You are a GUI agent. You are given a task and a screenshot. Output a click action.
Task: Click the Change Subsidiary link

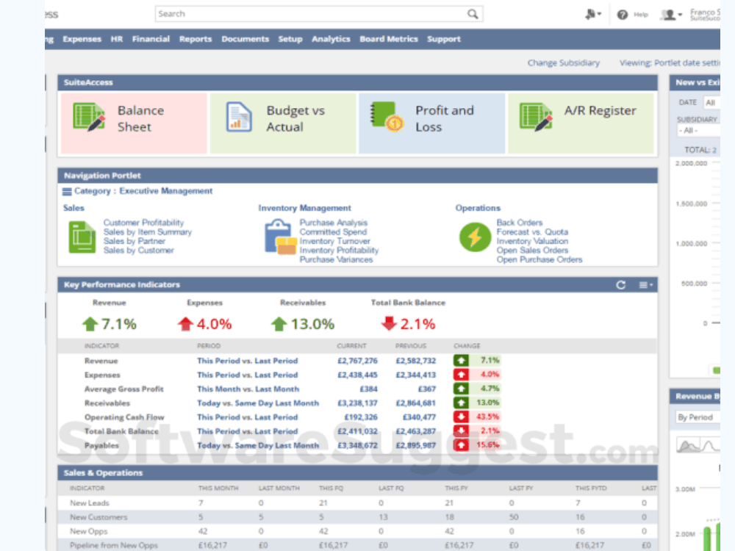tap(564, 62)
